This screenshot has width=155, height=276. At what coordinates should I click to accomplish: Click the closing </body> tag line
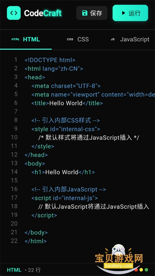click(36, 233)
